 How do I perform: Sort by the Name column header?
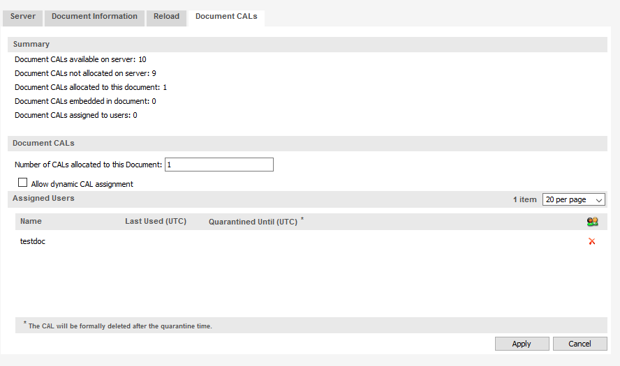pyautogui.click(x=31, y=221)
